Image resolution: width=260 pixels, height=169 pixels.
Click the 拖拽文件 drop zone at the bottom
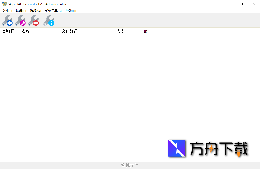pyautogui.click(x=130, y=165)
